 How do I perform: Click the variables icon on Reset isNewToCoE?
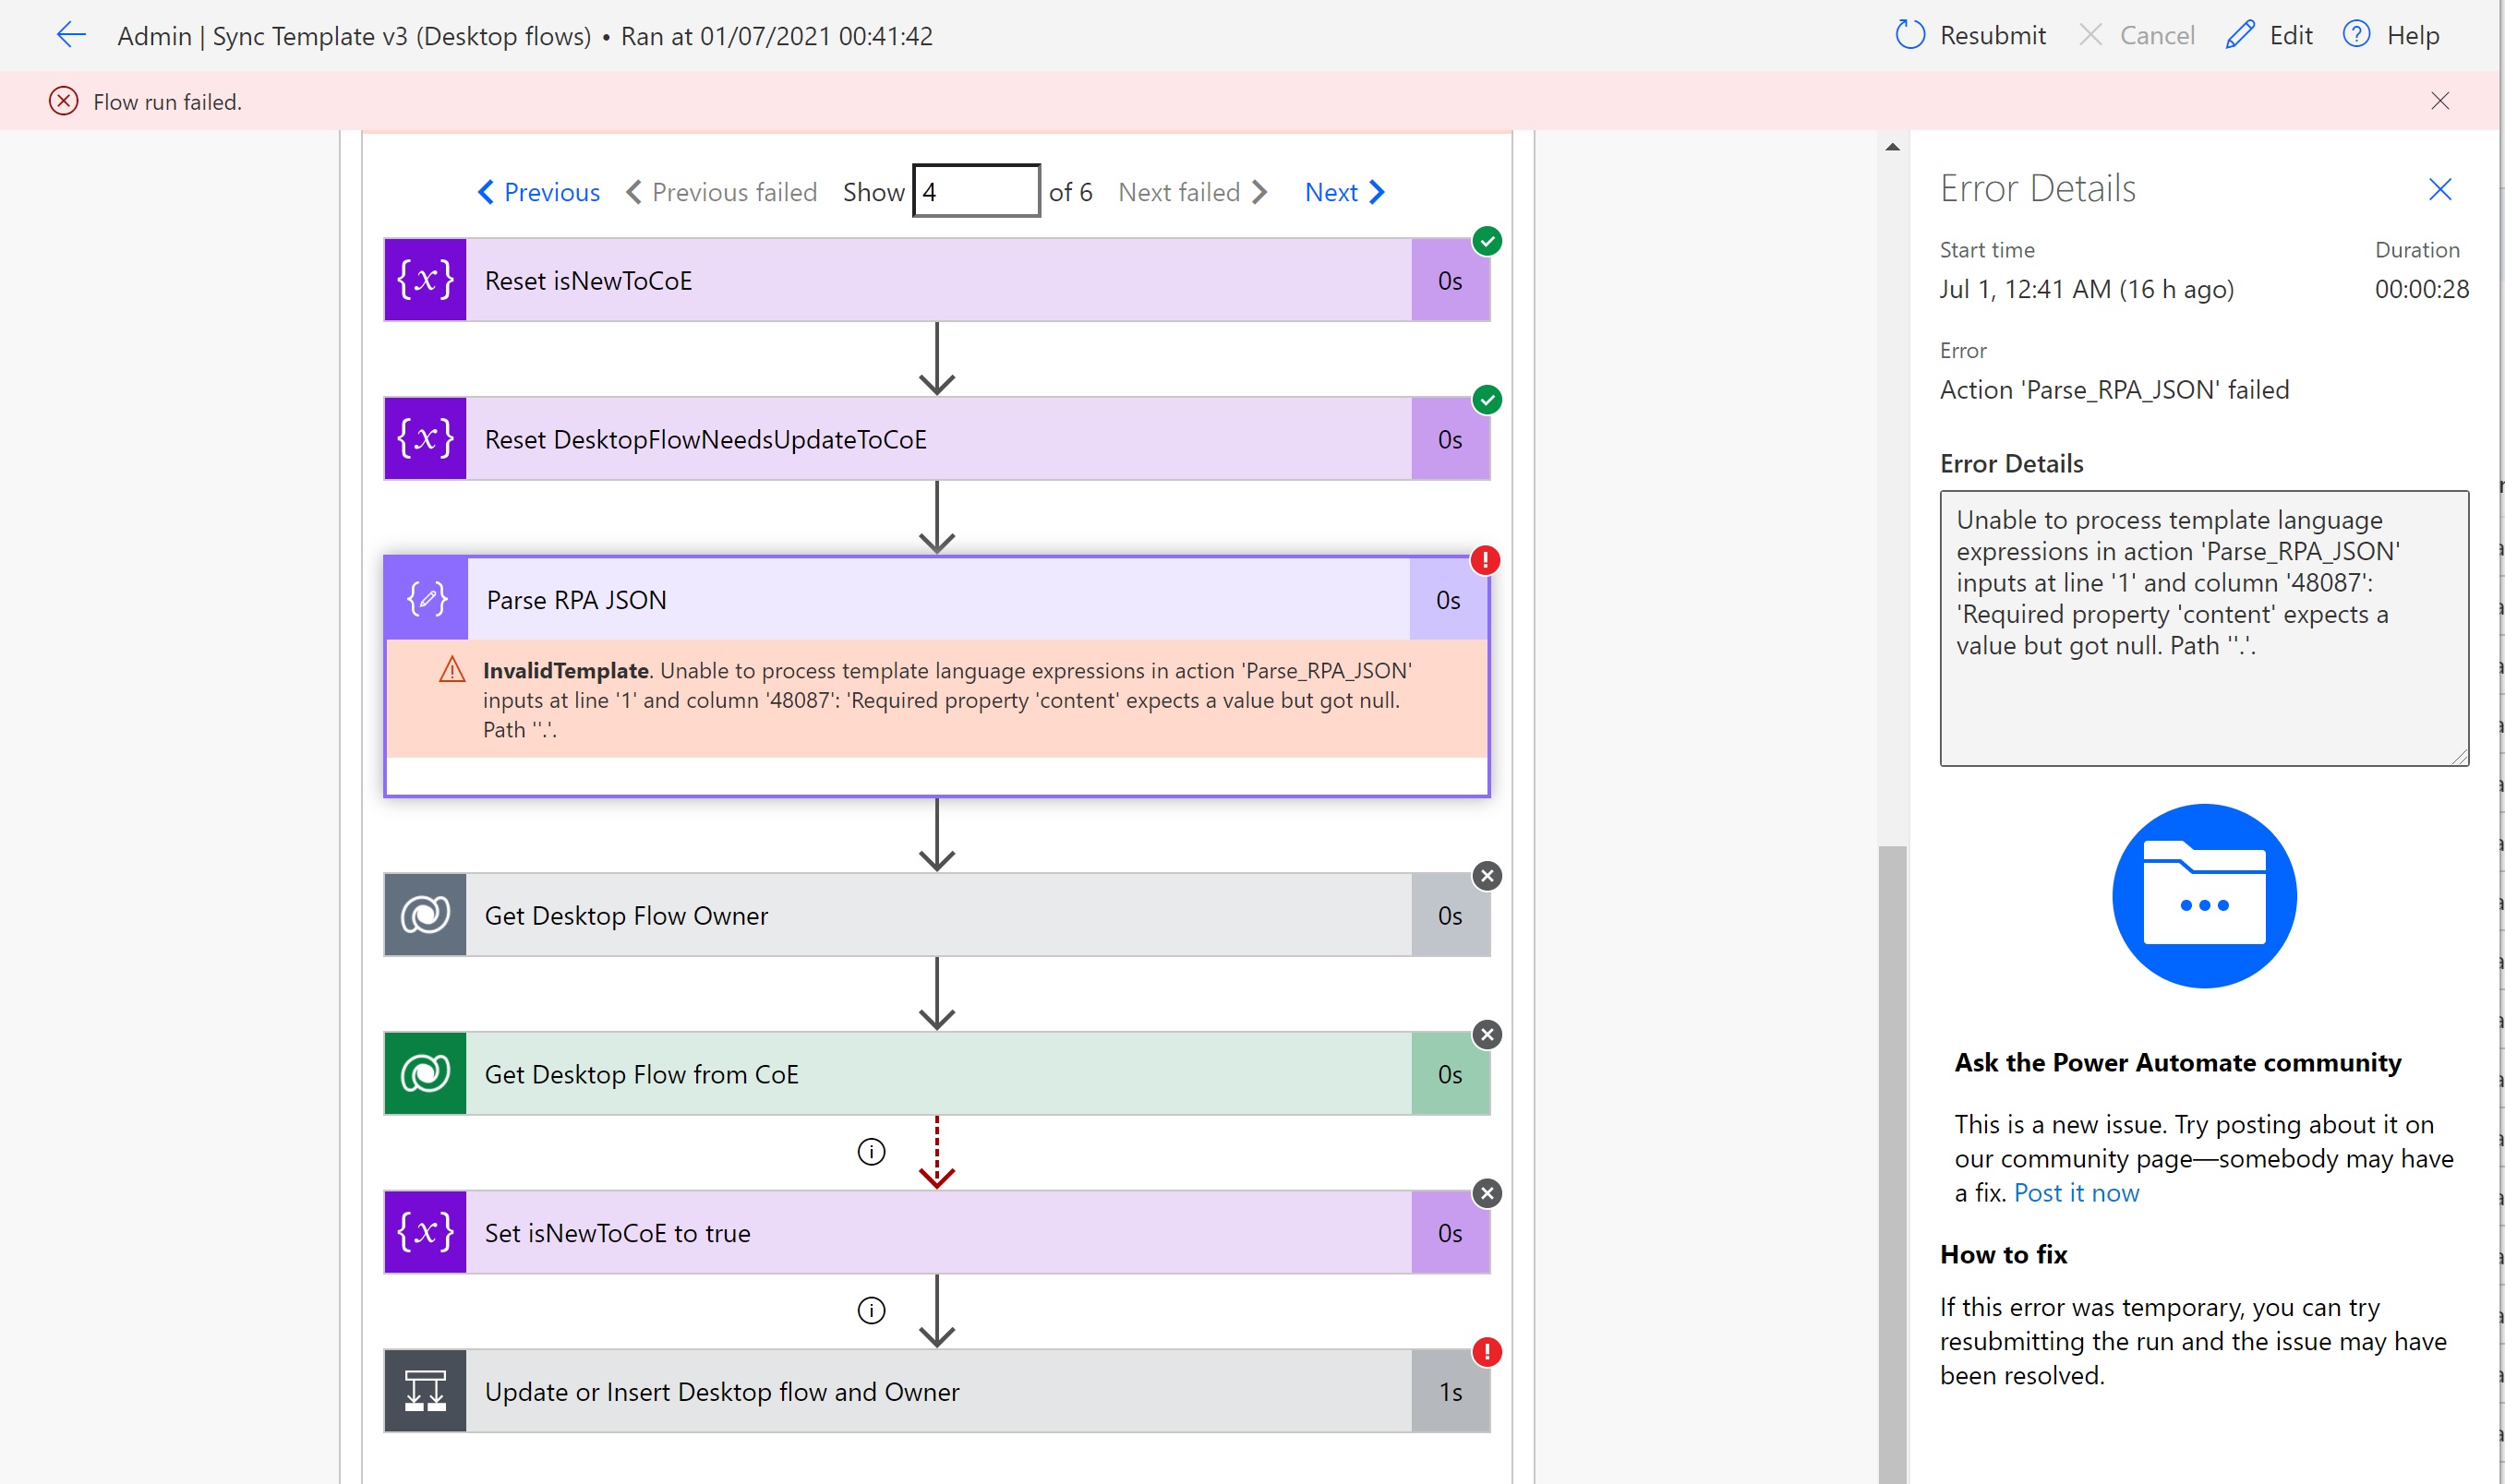[425, 280]
